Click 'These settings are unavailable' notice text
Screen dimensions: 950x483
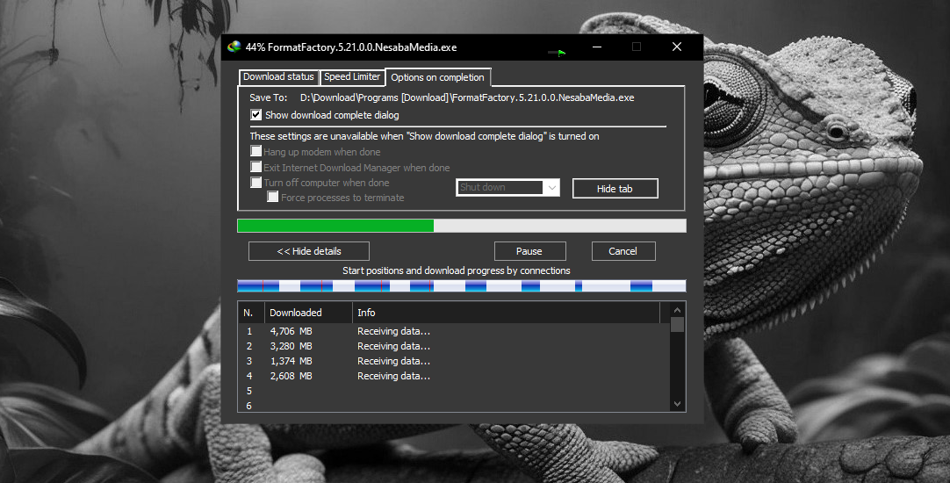pyautogui.click(x=424, y=136)
